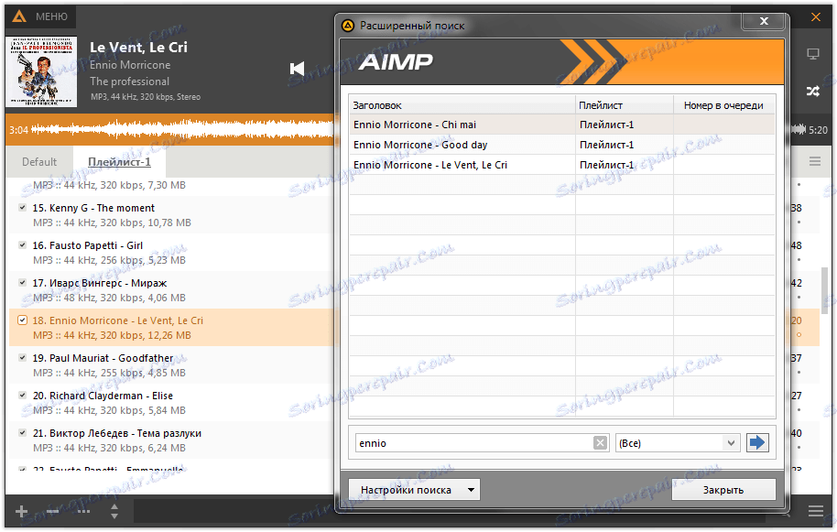Open the playlist hamburger menu icon

(814, 161)
